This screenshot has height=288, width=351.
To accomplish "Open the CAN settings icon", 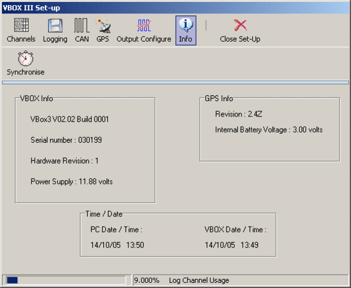I will pyautogui.click(x=81, y=26).
